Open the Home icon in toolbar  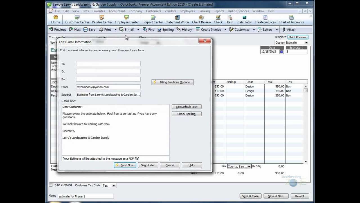pyautogui.click(x=55, y=19)
